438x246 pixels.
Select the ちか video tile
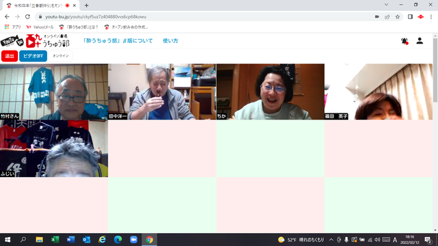pyautogui.click(x=270, y=92)
